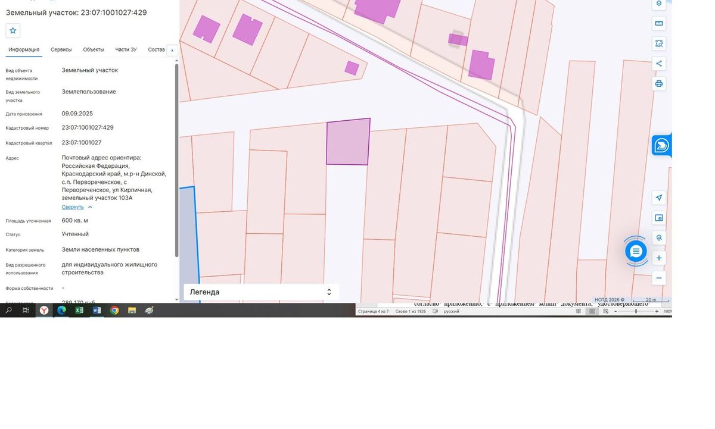The image size is (715, 429).
Task: Click the target search icon above zoom in
Action: (x=659, y=237)
